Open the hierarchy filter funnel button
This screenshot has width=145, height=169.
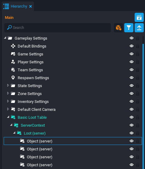click(129, 28)
